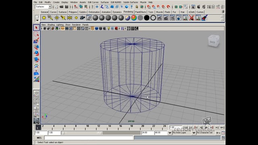
Task: Open the paintbrush shelf tool
Action: click(204, 18)
